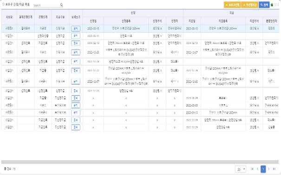The height and width of the screenshot is (175, 281).
Task: Jump to the last page of results
Action: [x=274, y=169]
